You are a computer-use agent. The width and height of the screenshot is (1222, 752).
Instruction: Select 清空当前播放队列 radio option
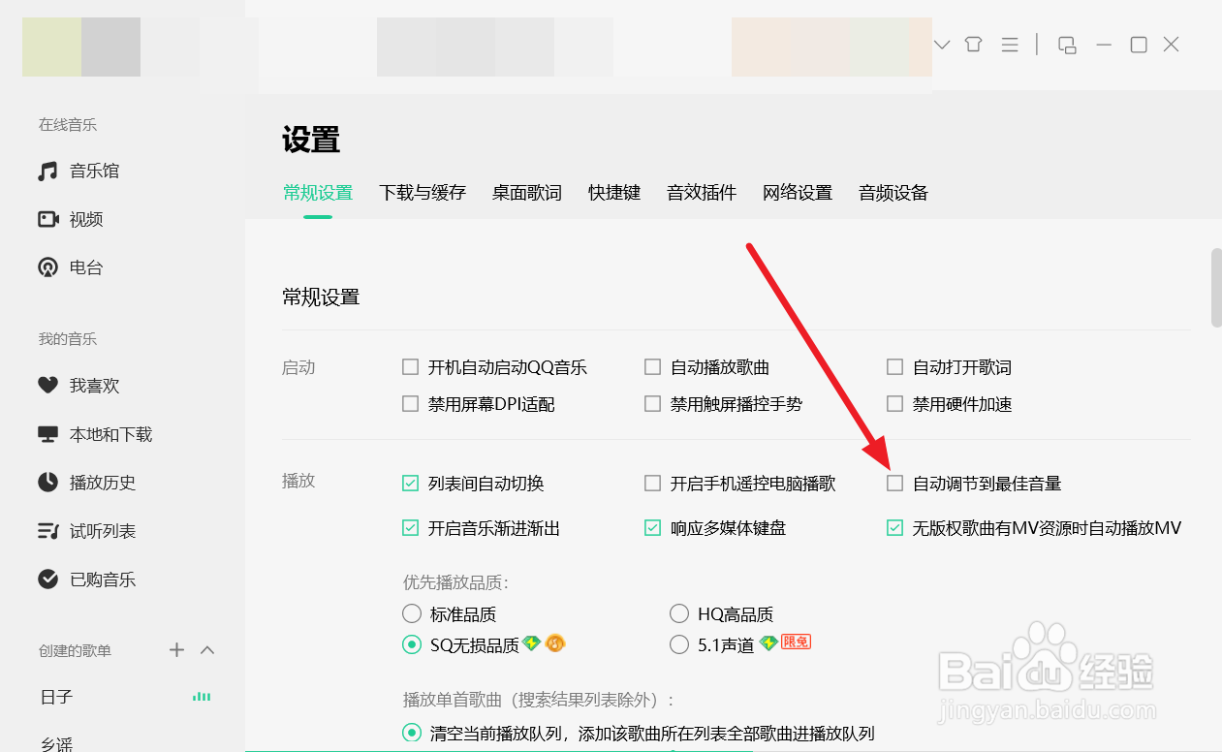pyautogui.click(x=412, y=733)
